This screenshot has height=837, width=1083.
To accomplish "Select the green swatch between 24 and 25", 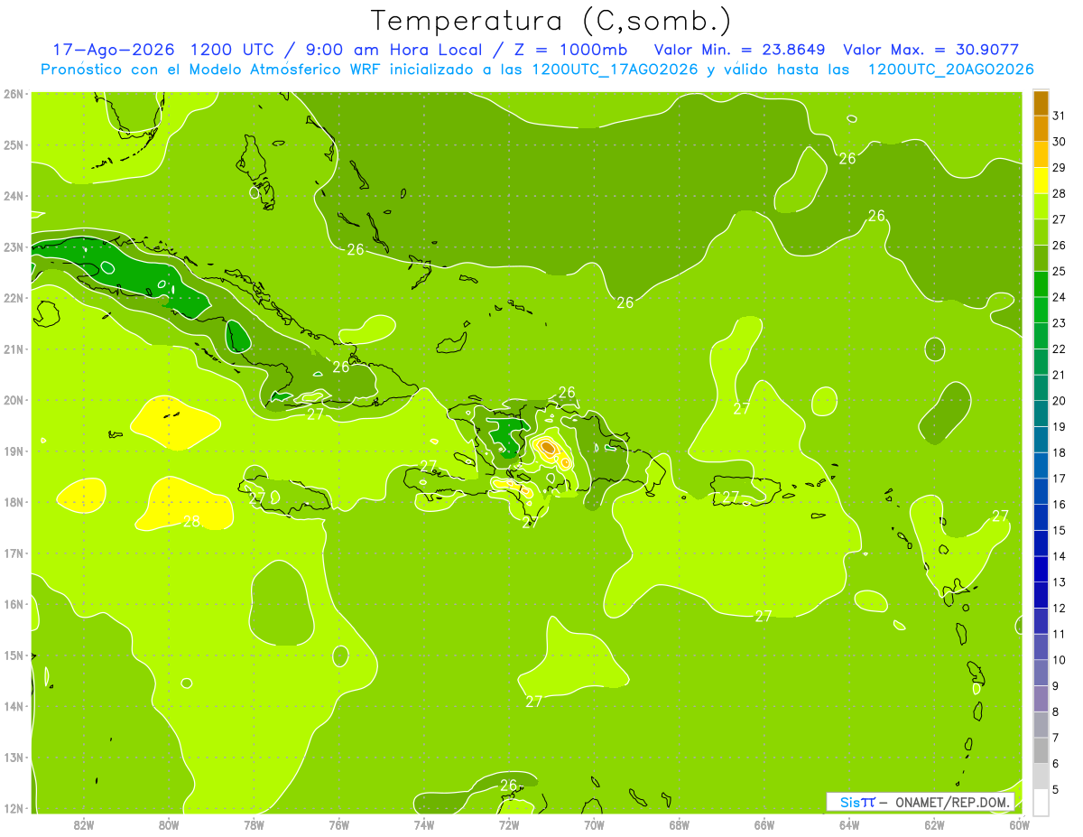I will click(1041, 284).
